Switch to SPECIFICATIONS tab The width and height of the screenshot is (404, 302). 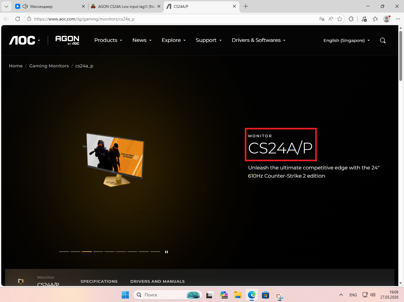point(99,282)
